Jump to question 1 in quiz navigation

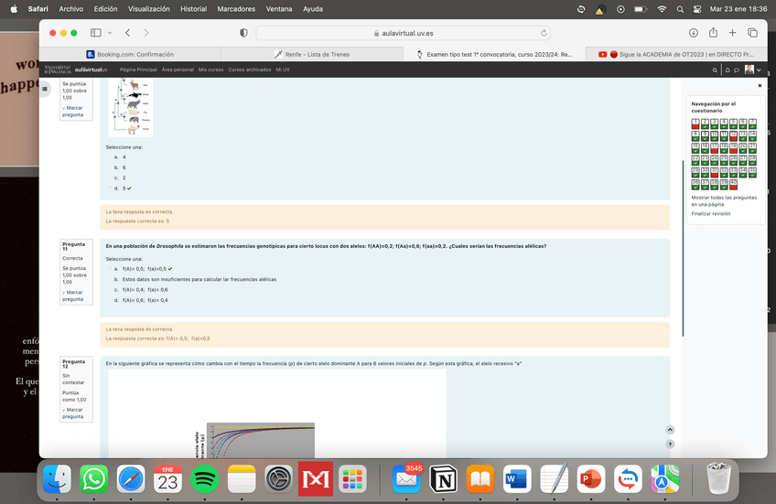(695, 123)
